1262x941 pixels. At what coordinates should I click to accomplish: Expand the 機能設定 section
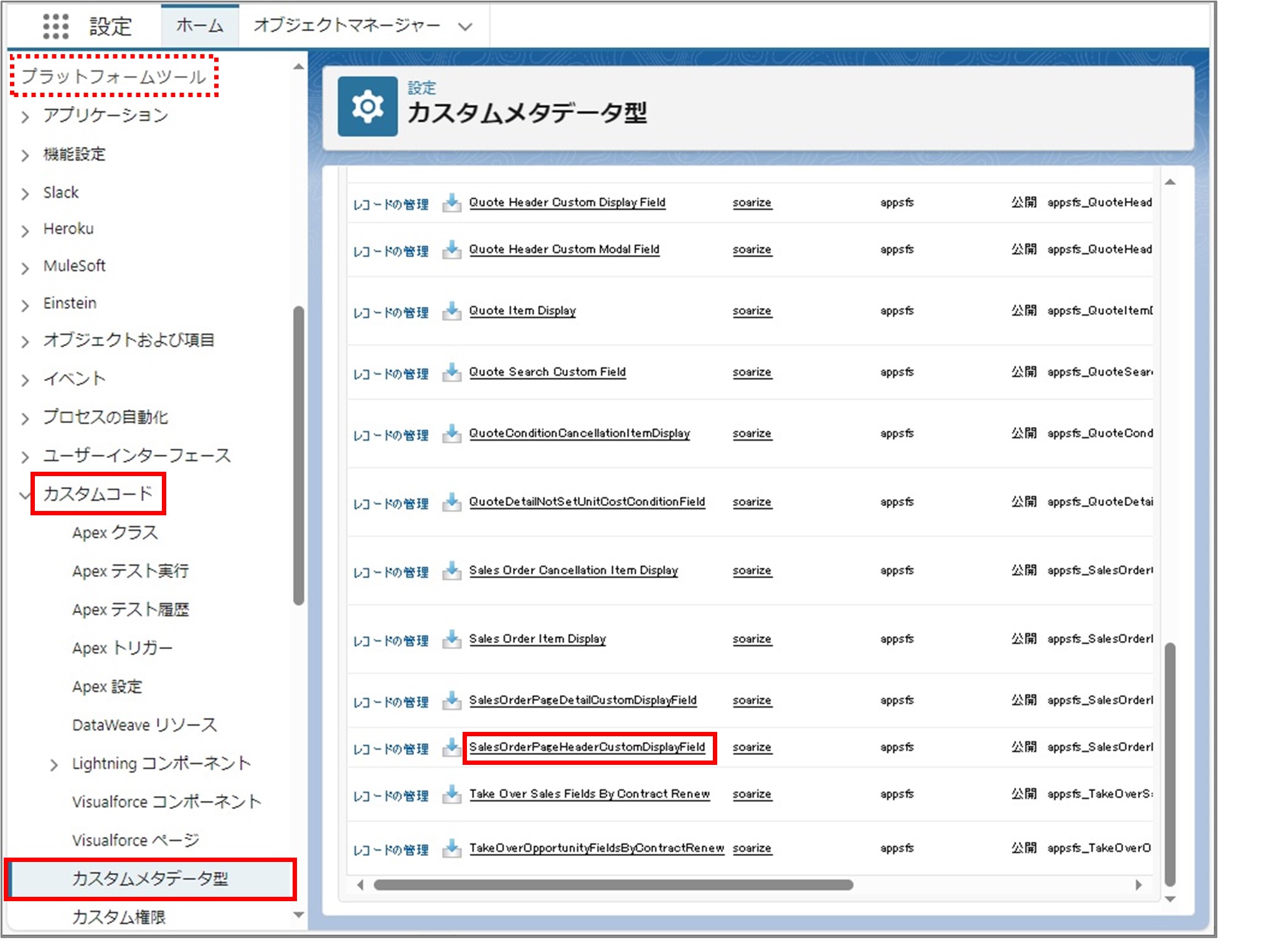pos(25,155)
